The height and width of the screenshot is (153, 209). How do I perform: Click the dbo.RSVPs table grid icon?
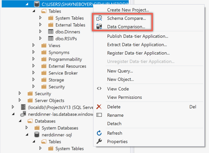point(51,39)
